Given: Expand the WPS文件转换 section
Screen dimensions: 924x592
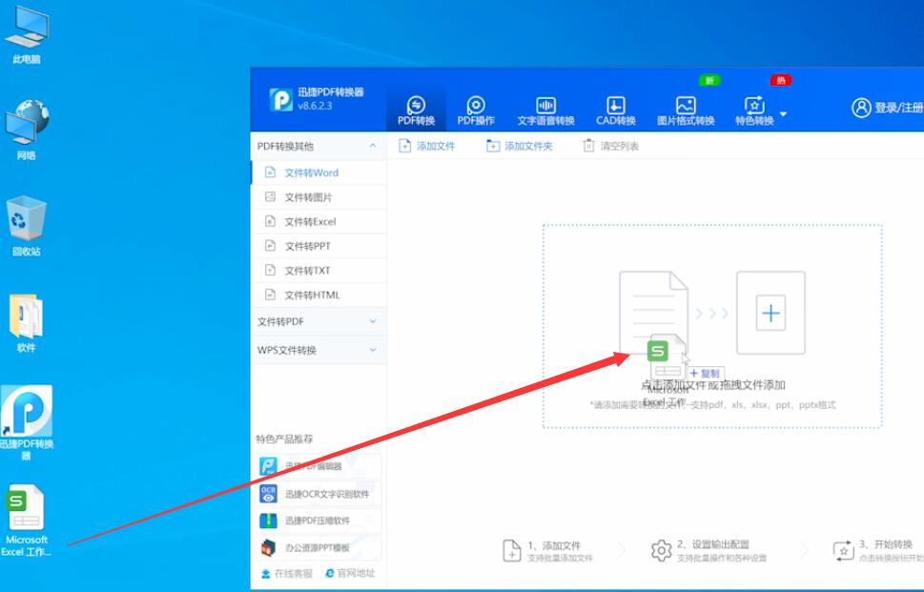Looking at the screenshot, I should (318, 350).
